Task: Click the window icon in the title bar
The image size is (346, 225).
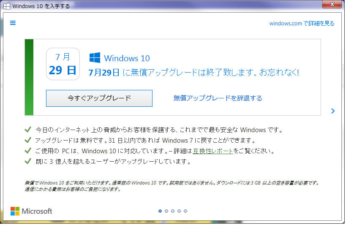Action: (x=7, y=6)
